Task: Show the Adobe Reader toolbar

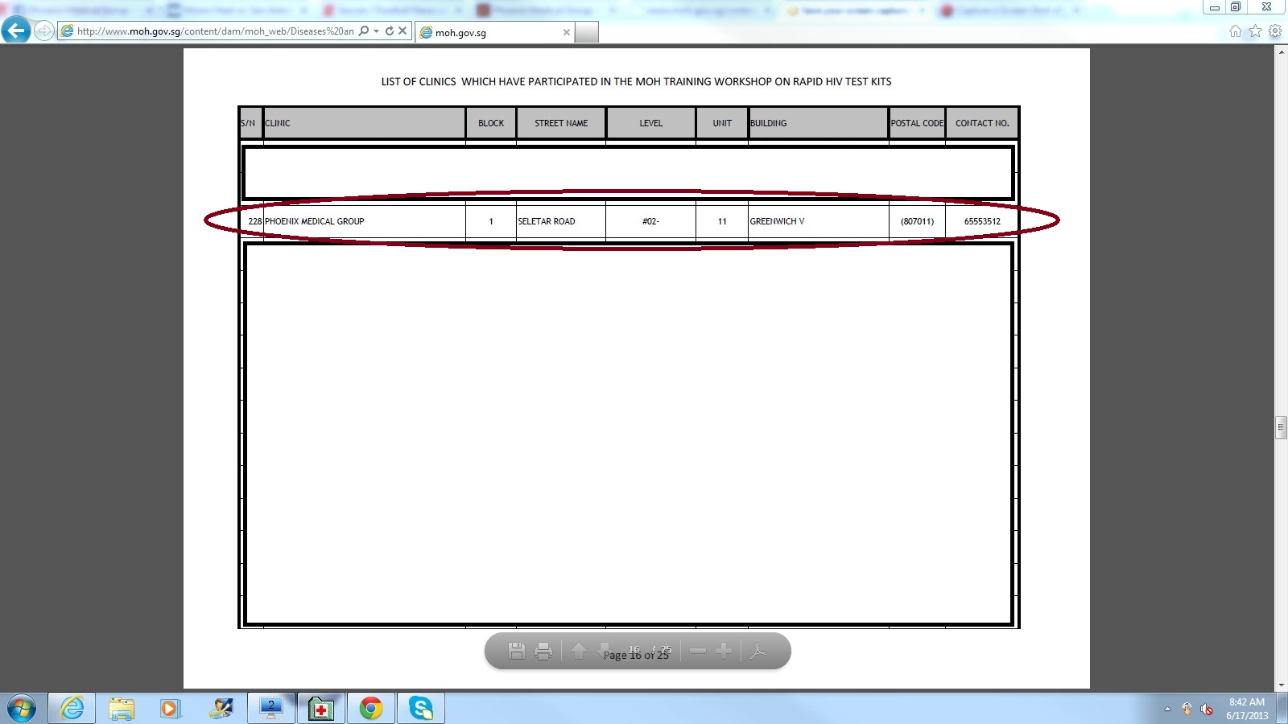Action: point(758,651)
